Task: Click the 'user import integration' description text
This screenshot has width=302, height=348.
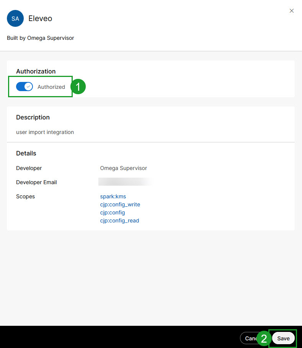Action: [x=45, y=132]
